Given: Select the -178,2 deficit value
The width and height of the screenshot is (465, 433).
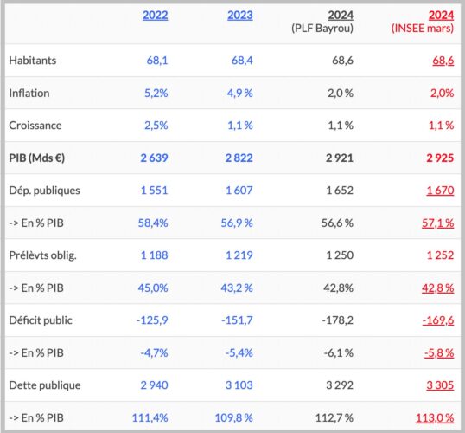Looking at the screenshot, I should (337, 320).
